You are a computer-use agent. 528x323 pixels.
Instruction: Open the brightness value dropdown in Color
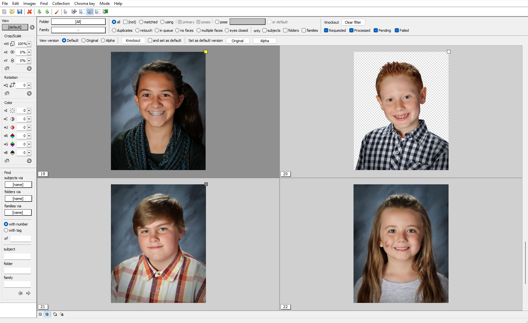[x=29, y=110]
